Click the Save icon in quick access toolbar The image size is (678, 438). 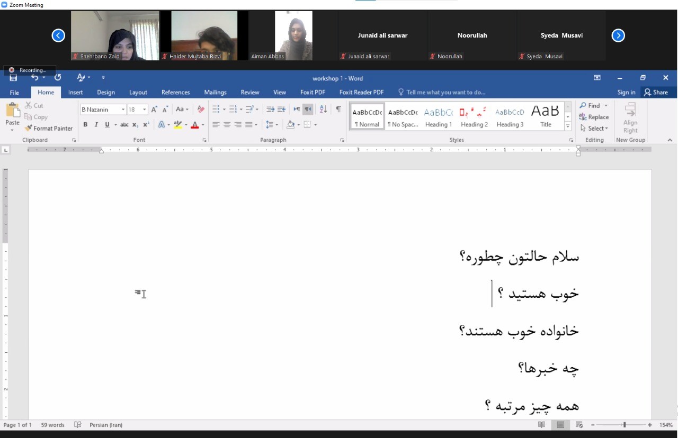[13, 78]
